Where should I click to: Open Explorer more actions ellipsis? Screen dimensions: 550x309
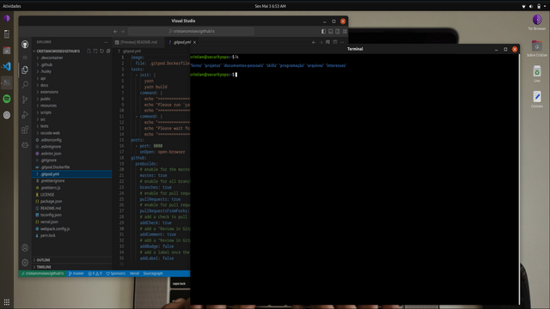click(106, 42)
